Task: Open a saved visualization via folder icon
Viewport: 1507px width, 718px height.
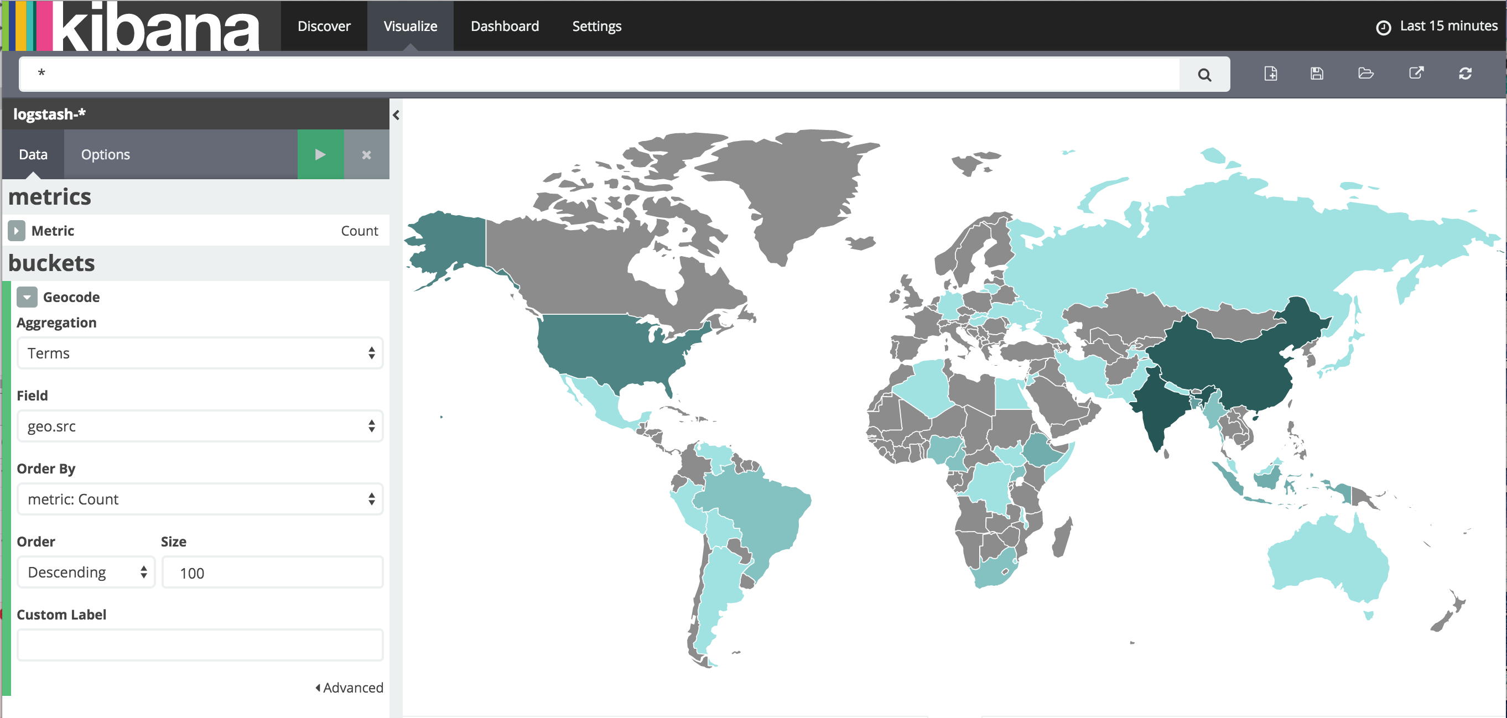Action: tap(1365, 74)
